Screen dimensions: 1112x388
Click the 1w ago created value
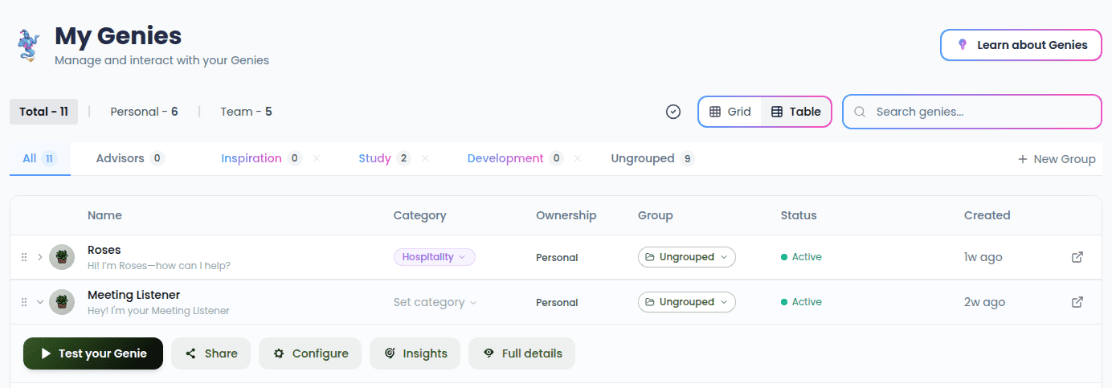pos(983,257)
